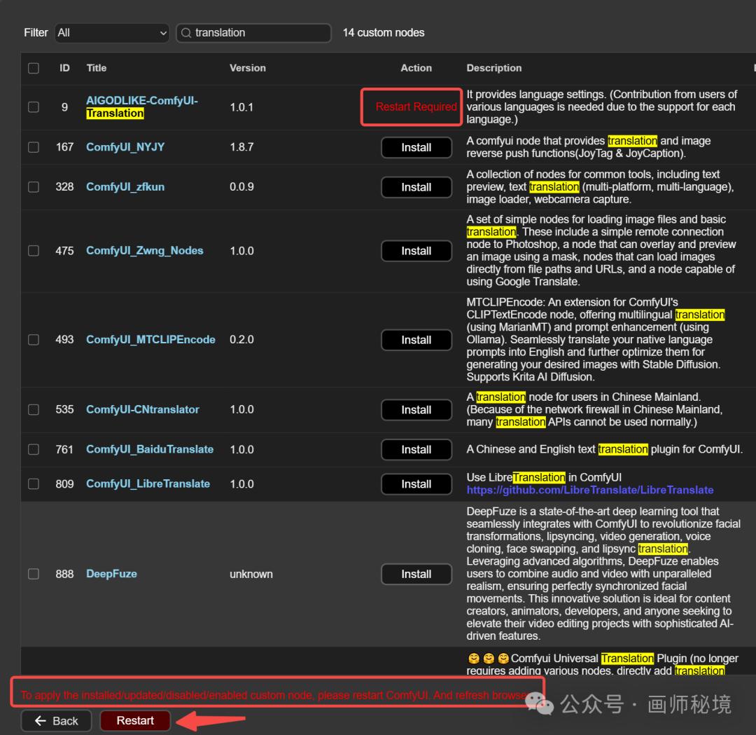The width and height of the screenshot is (756, 735).
Task: Sort by the Title column header
Action: click(x=97, y=68)
